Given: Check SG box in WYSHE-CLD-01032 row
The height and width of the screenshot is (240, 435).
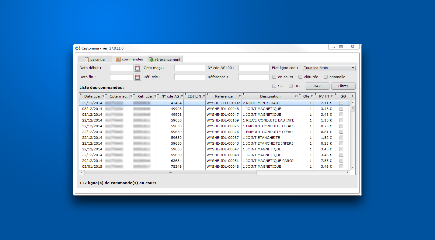Looking at the screenshot, I should click(341, 103).
